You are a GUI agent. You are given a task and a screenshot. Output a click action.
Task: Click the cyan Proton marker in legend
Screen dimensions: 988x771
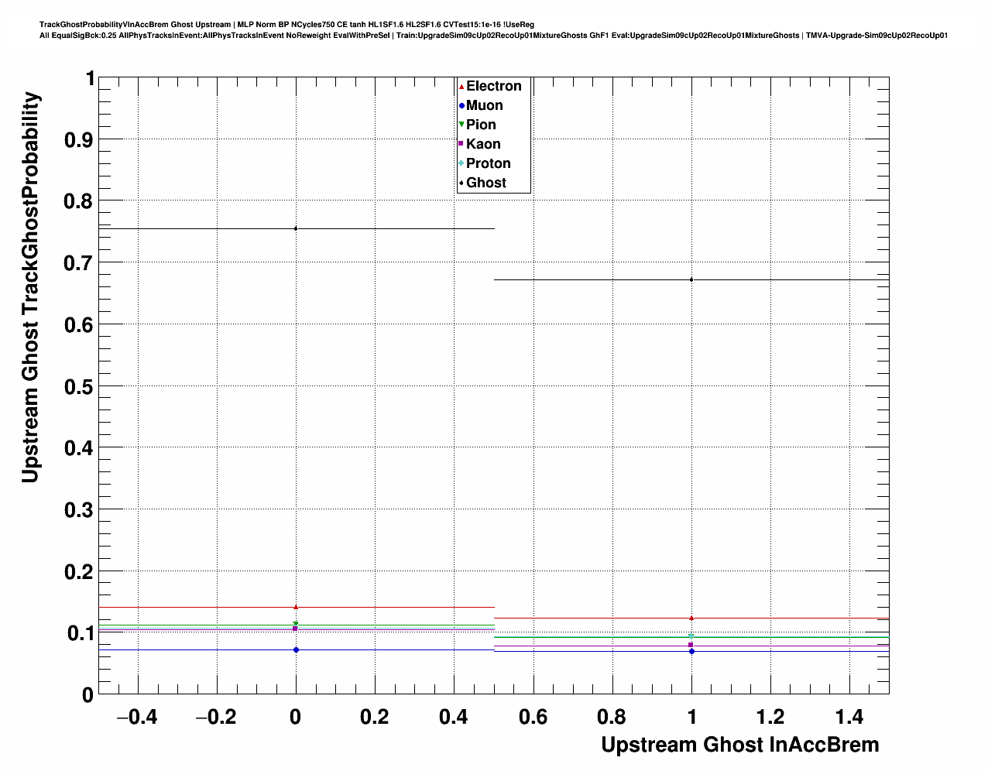(x=461, y=163)
